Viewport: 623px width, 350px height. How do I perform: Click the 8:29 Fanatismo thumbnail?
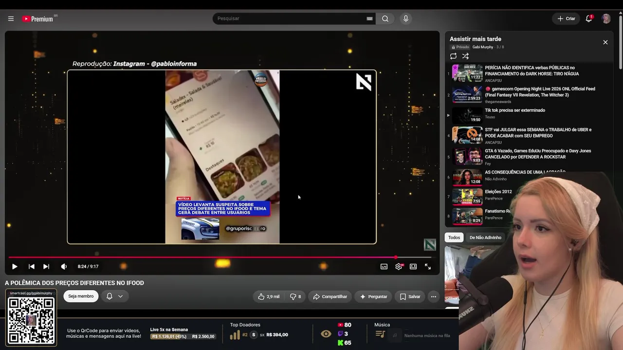[467, 216]
